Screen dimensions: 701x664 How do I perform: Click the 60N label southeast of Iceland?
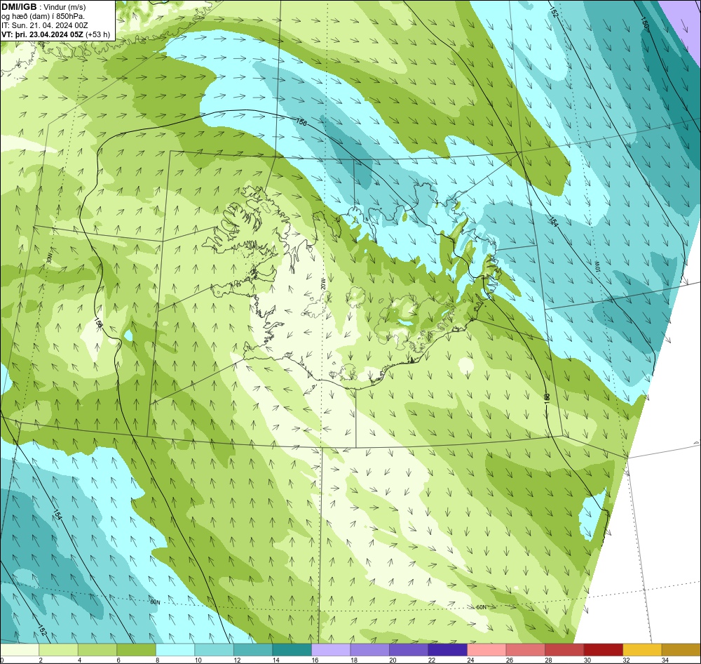coord(481,607)
